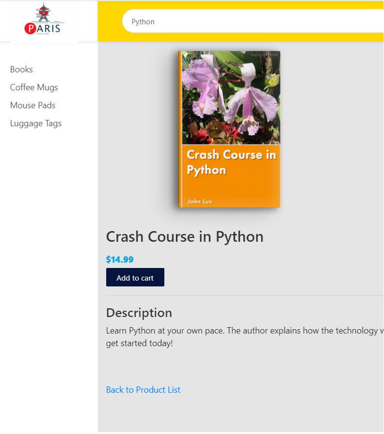Click the Crash Course in Python book cover
The image size is (384, 434).
tap(229, 129)
